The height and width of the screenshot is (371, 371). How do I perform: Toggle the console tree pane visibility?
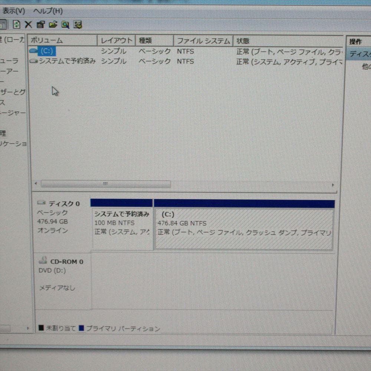click(x=4, y=24)
